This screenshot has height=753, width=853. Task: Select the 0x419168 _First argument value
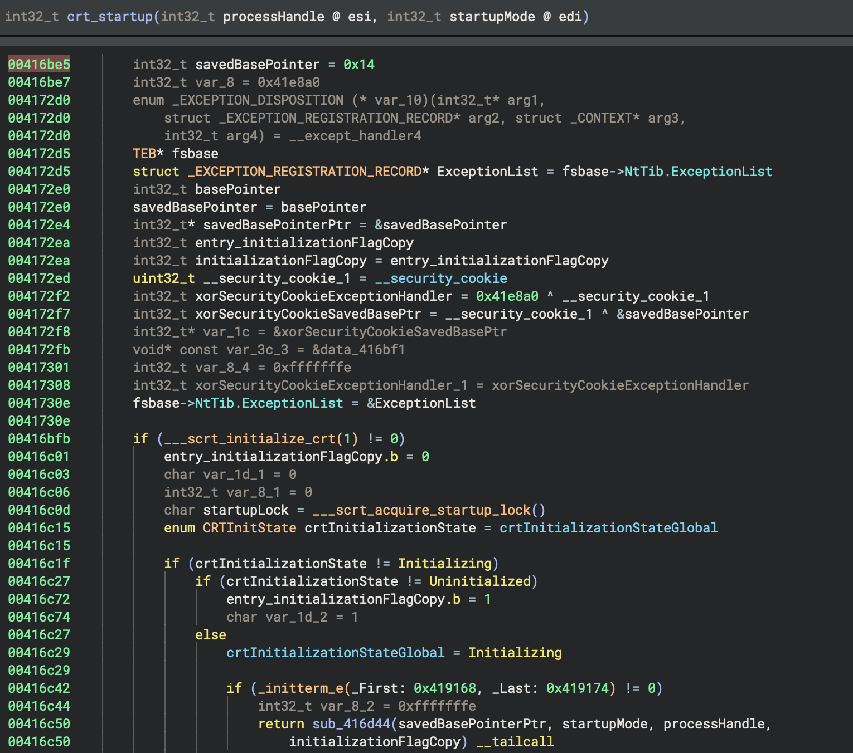point(444,688)
